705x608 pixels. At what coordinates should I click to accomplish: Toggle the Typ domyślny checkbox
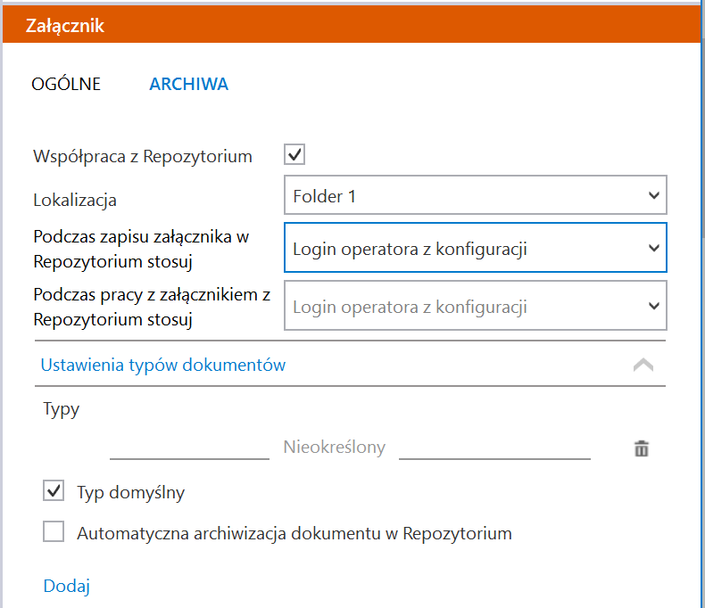click(54, 490)
